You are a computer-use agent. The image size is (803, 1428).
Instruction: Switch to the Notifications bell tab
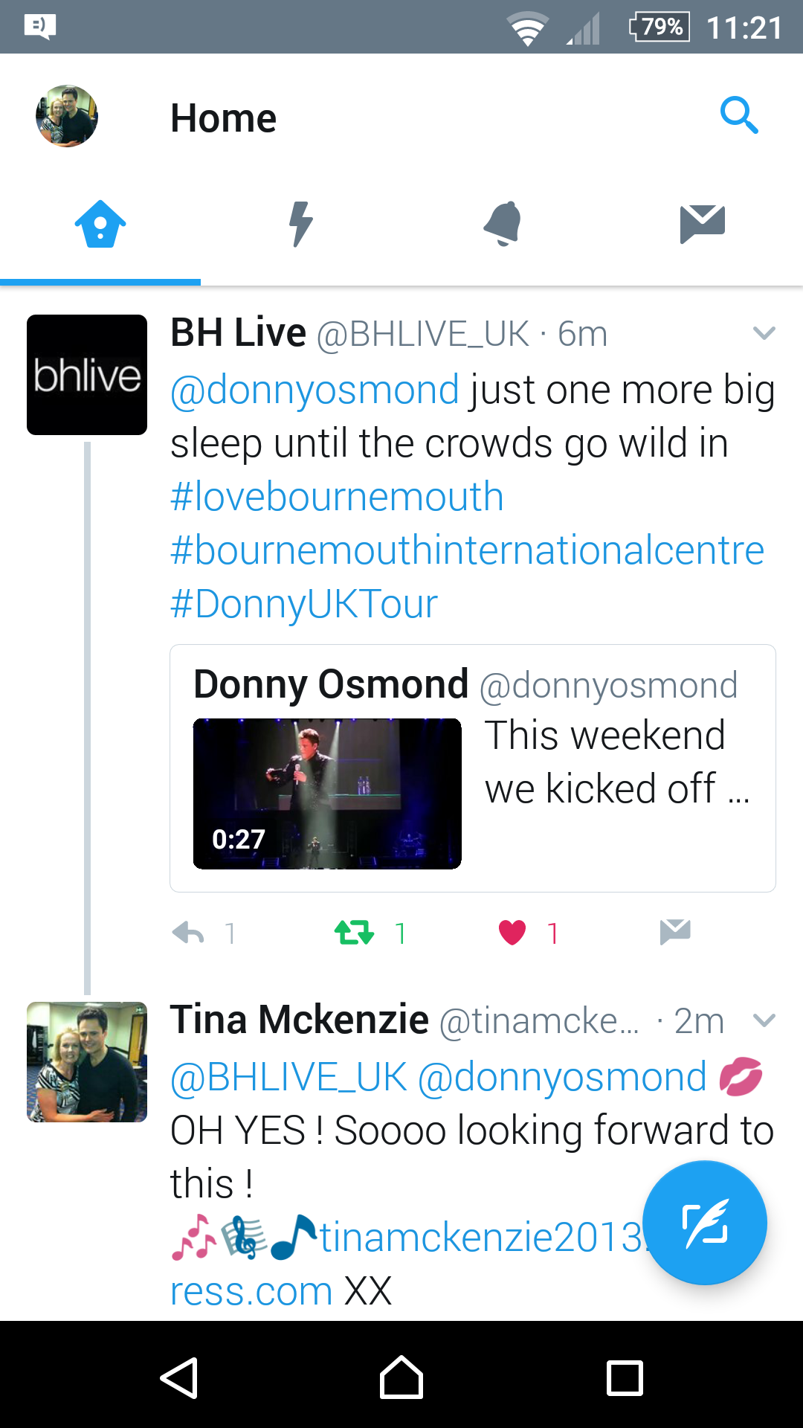point(502,223)
